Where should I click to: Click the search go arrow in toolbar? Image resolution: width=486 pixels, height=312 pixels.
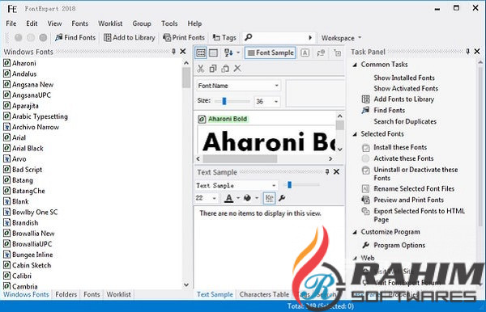click(x=310, y=38)
